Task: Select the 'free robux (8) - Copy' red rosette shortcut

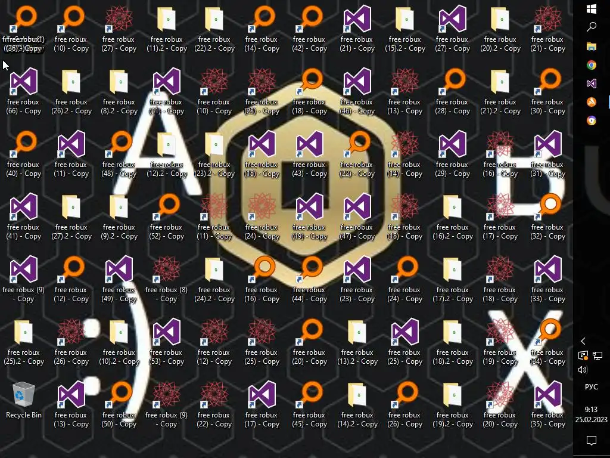Action: pyautogui.click(x=167, y=280)
